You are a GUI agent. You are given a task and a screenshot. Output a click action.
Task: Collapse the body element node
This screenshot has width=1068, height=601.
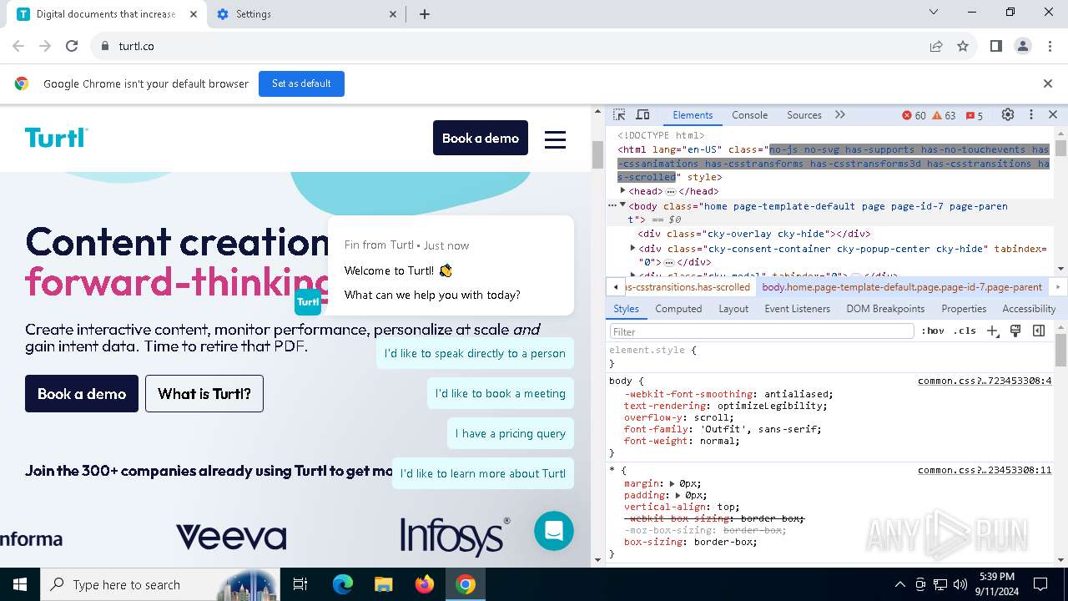point(622,205)
